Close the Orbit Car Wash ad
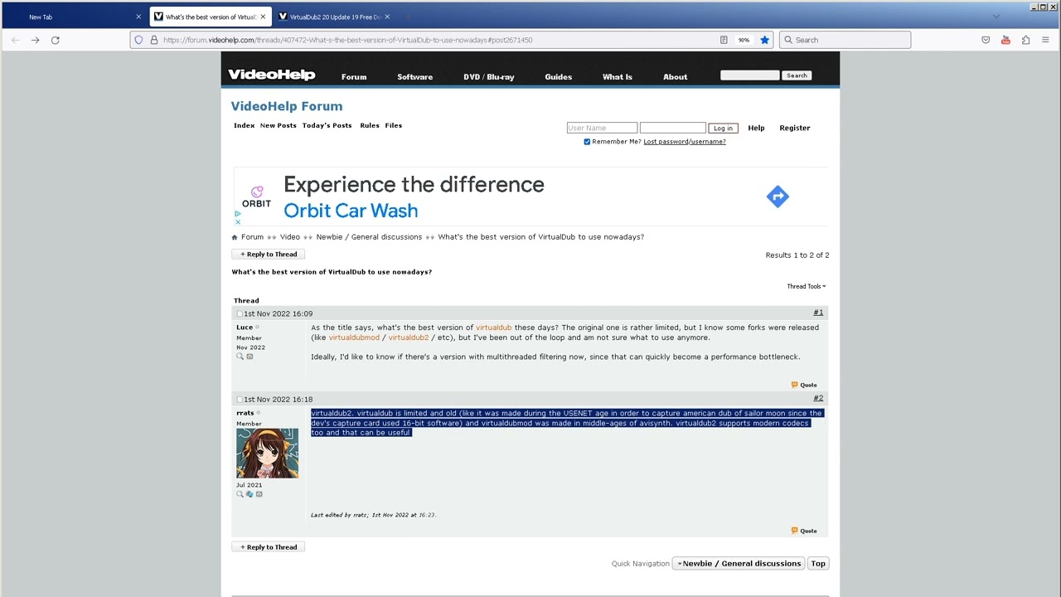 coord(237,222)
